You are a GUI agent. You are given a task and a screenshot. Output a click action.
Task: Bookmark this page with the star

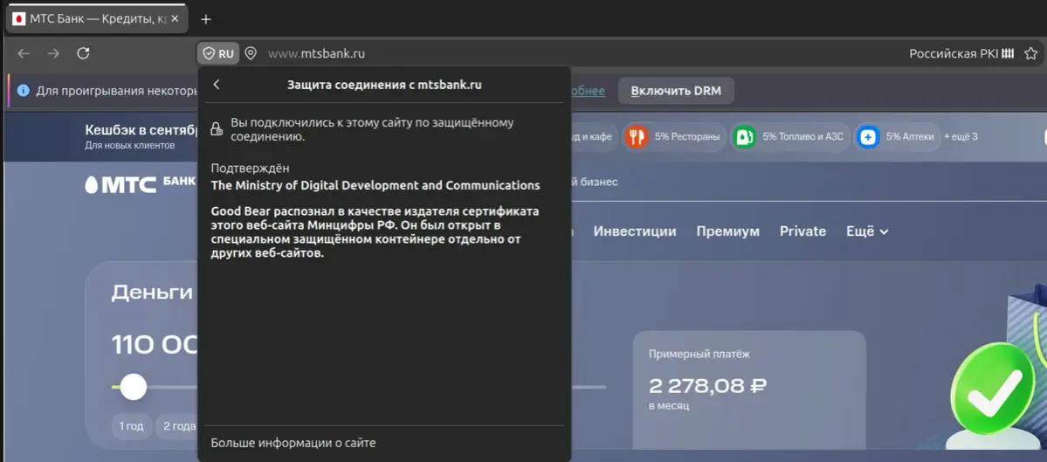(1031, 53)
